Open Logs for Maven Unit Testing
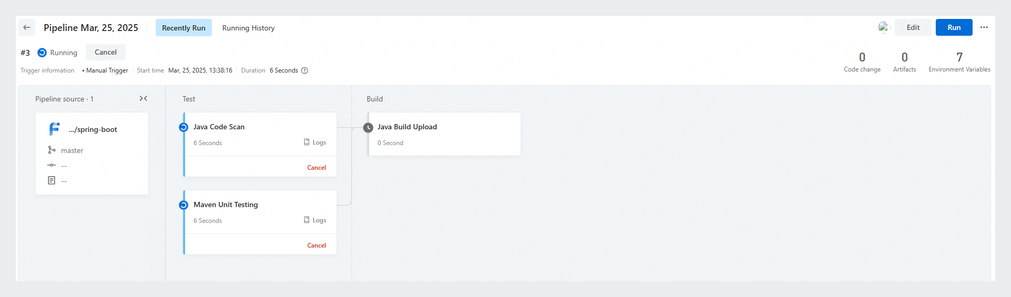 (x=315, y=220)
